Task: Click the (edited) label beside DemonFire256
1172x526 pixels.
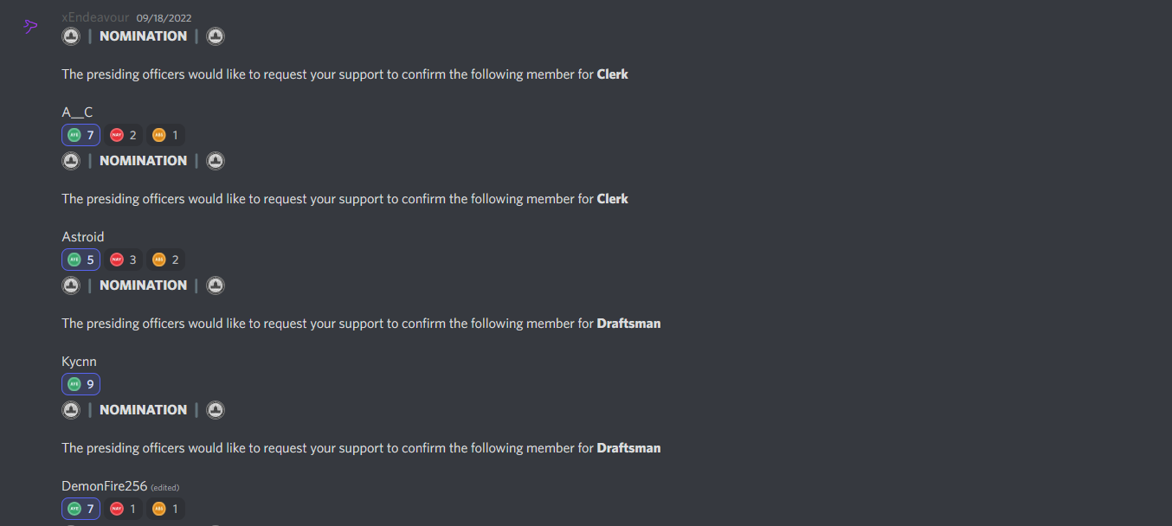Action: click(165, 487)
